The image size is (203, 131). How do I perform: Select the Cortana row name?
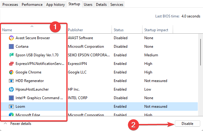coord(22,47)
